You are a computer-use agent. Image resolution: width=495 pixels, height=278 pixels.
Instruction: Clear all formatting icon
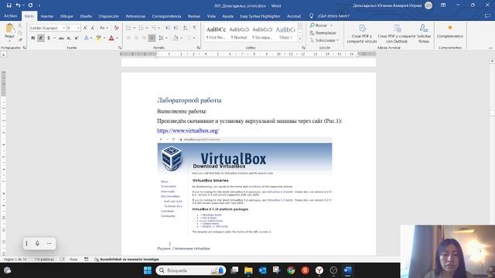pyautogui.click(x=116, y=28)
